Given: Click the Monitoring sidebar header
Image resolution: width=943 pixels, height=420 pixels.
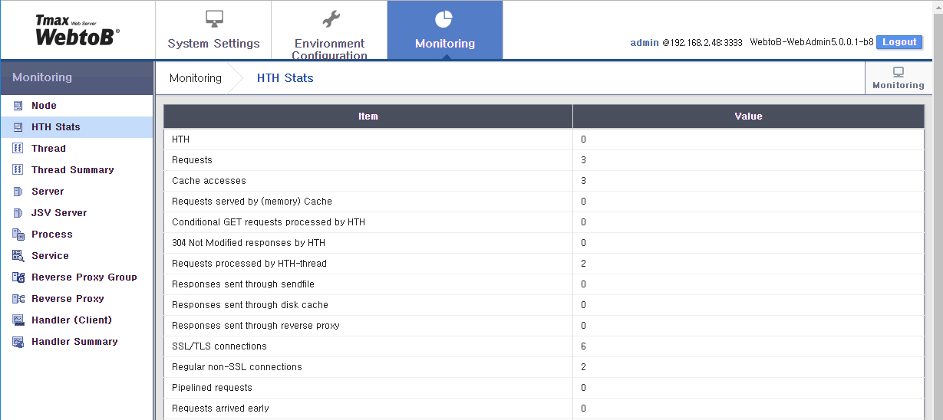Looking at the screenshot, I should click(77, 78).
